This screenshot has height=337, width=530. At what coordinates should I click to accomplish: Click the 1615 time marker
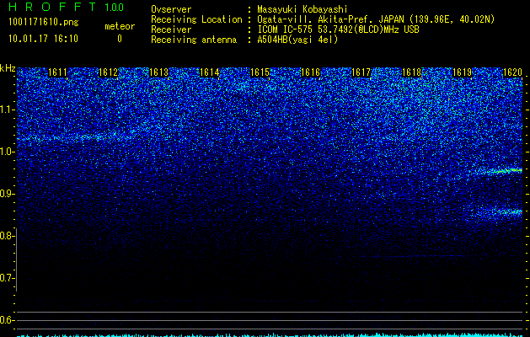click(260, 72)
